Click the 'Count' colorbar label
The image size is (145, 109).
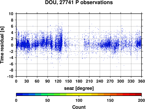pyautogui.click(x=79, y=107)
